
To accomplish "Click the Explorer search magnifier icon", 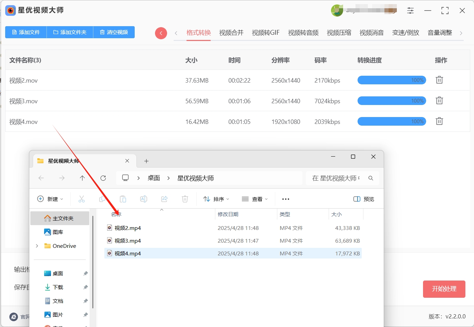I will [x=371, y=178].
